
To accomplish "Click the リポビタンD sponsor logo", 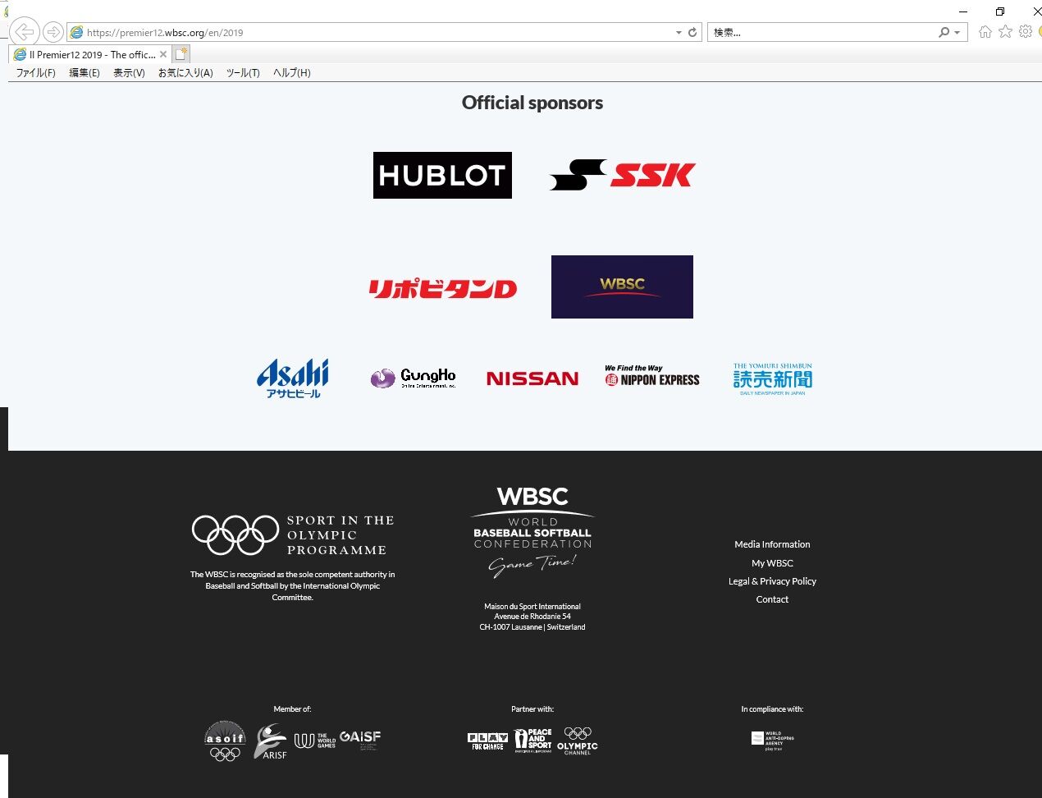I will (x=442, y=288).
